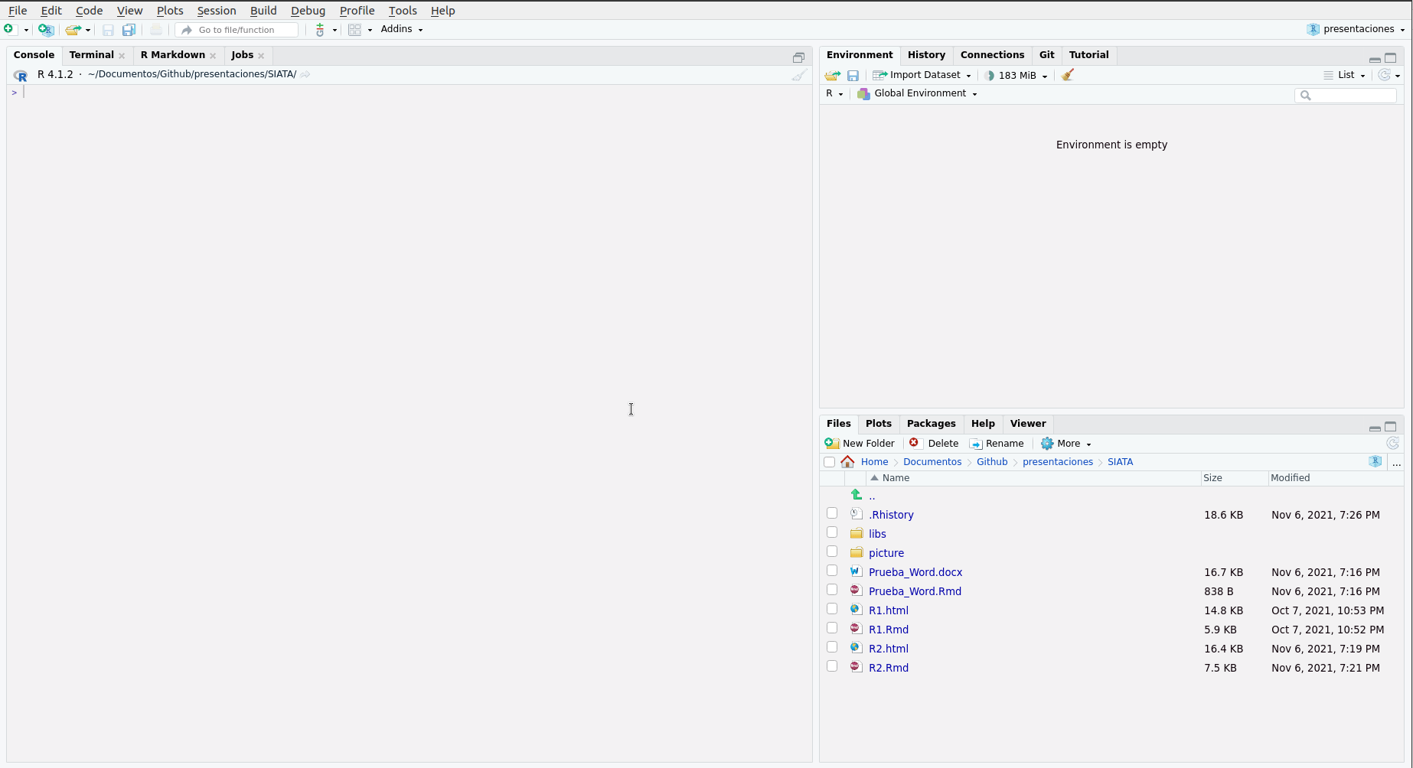This screenshot has width=1413, height=768.
Task: Switch to the History tab
Action: point(926,55)
